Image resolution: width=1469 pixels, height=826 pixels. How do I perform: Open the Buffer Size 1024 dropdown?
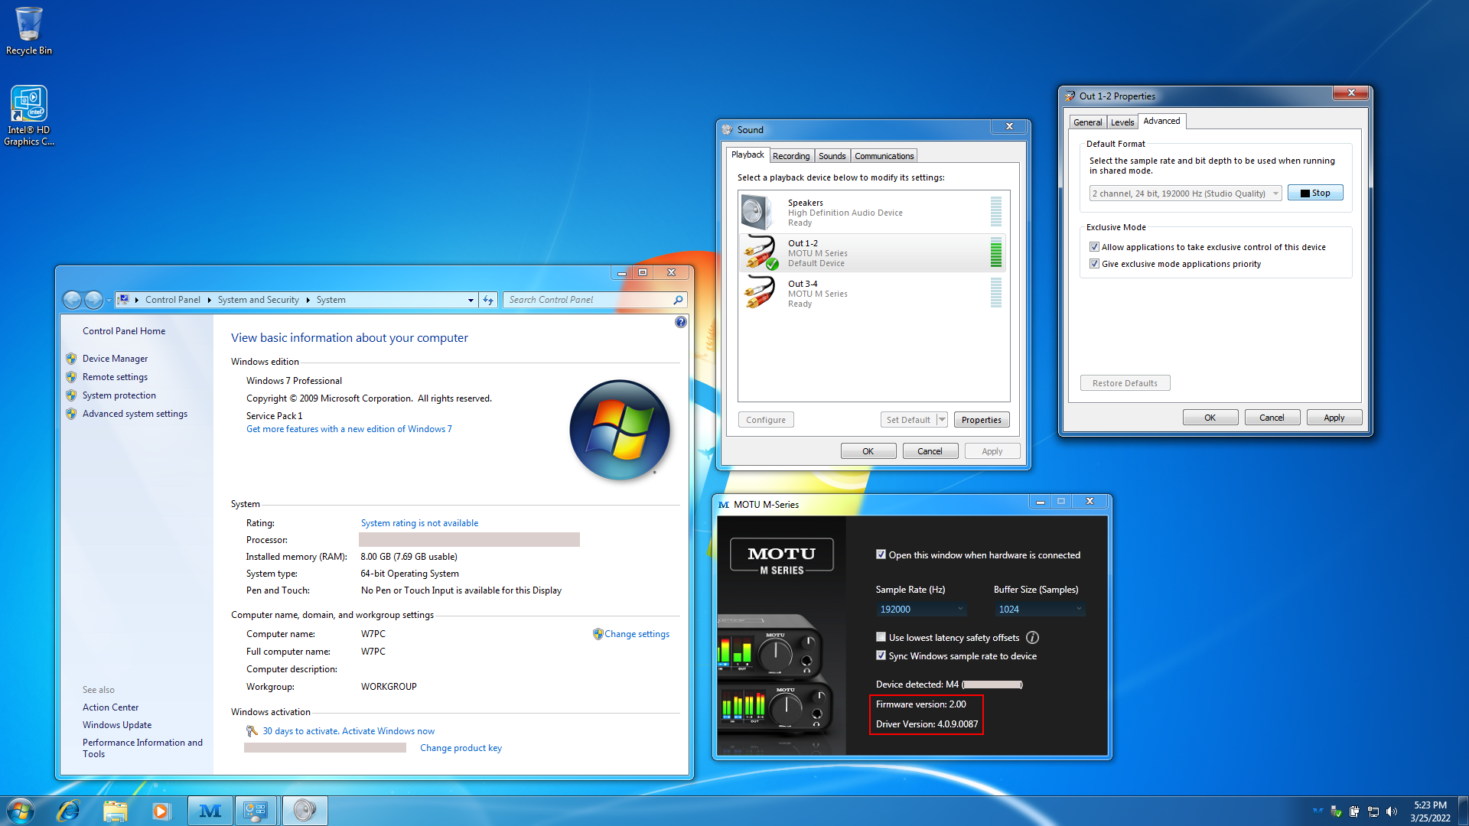[x=1040, y=610]
